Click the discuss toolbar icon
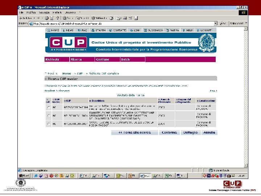The height and width of the screenshot is (196, 261). coord(136,18)
